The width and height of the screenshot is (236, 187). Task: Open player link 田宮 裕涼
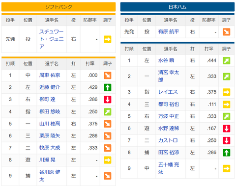click(169, 153)
